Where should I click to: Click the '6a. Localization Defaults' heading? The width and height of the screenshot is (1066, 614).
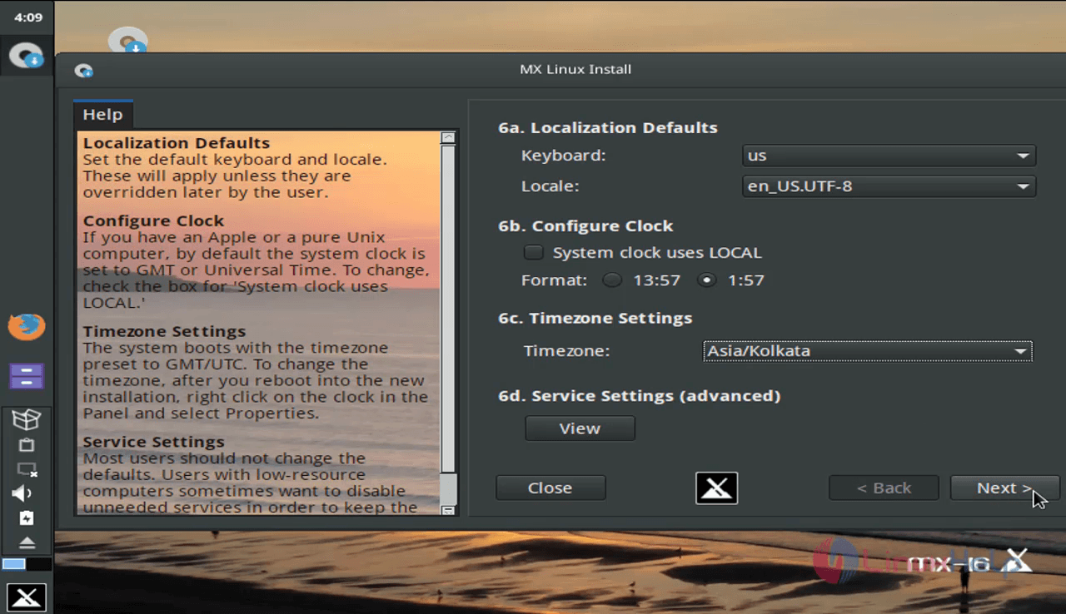pyautogui.click(x=608, y=128)
